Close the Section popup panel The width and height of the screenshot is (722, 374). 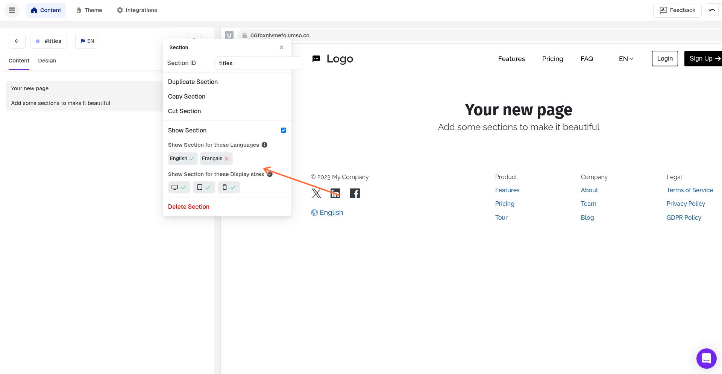pos(281,47)
